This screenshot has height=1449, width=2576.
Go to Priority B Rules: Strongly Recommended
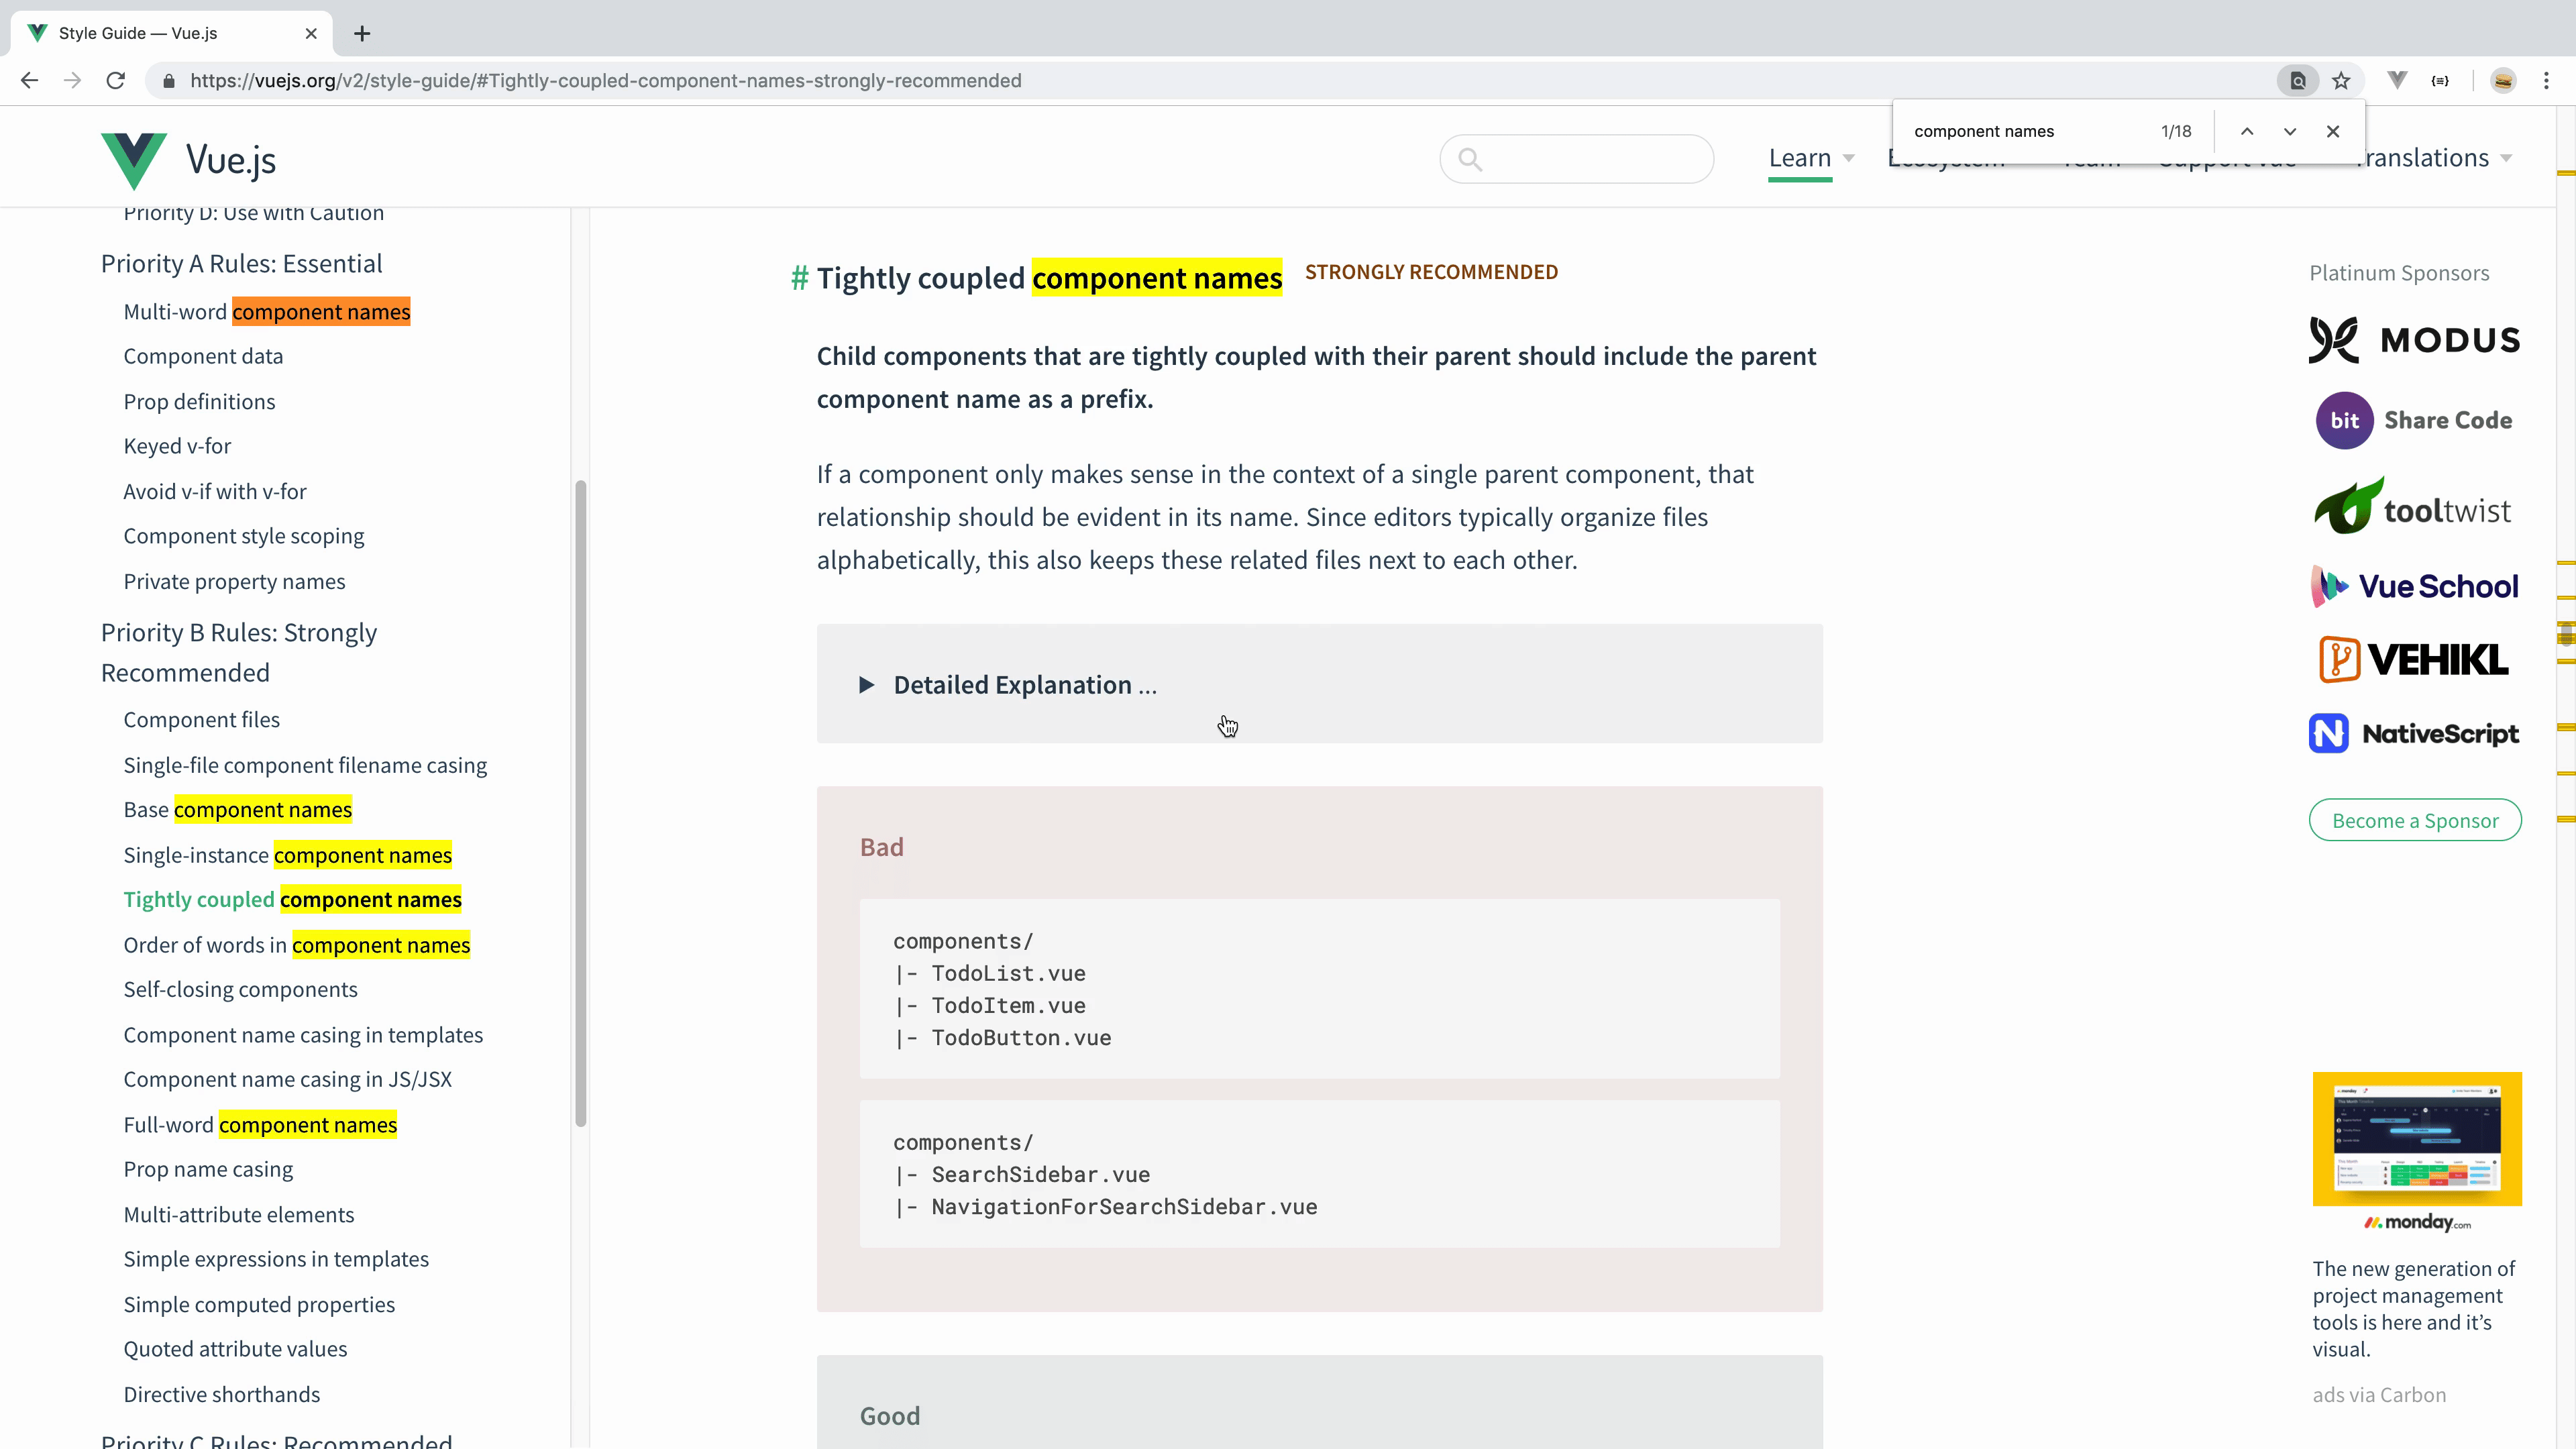click(x=239, y=653)
